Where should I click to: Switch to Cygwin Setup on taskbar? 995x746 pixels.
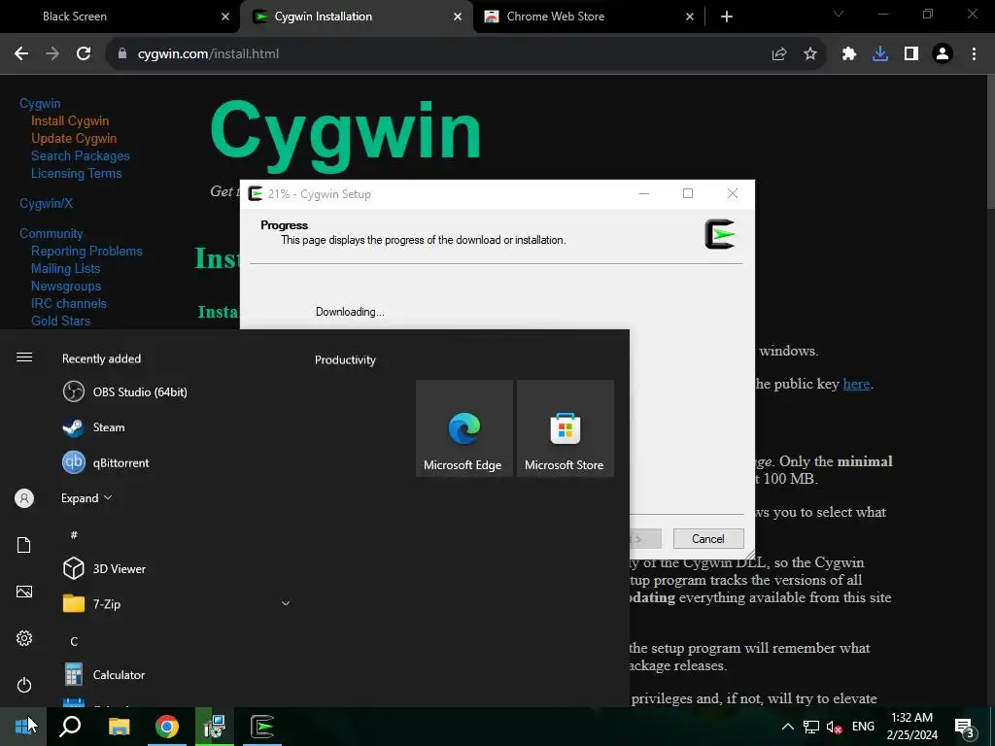click(262, 727)
